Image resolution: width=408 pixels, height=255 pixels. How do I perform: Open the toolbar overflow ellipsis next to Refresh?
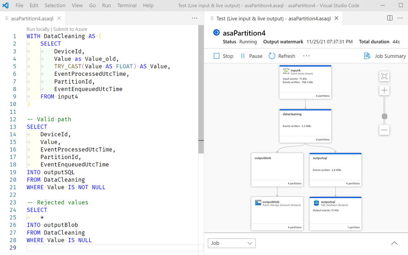point(307,56)
